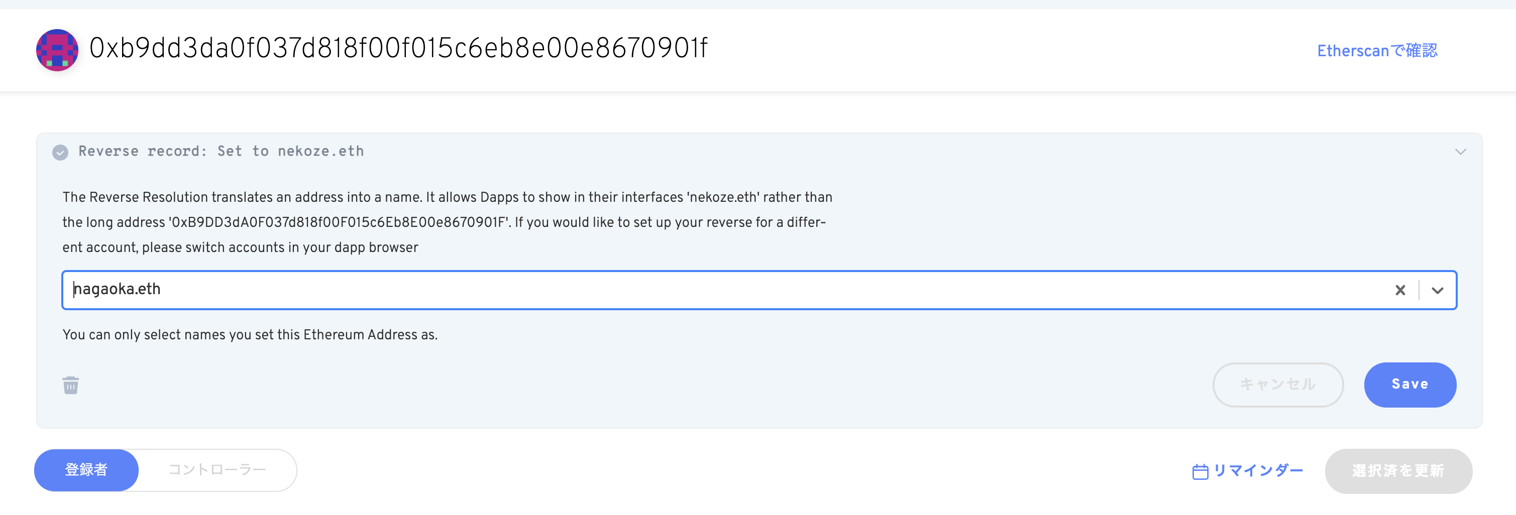This screenshot has width=1516, height=515.
Task: Collapse the Reverse record panel chevron
Action: [x=1460, y=152]
